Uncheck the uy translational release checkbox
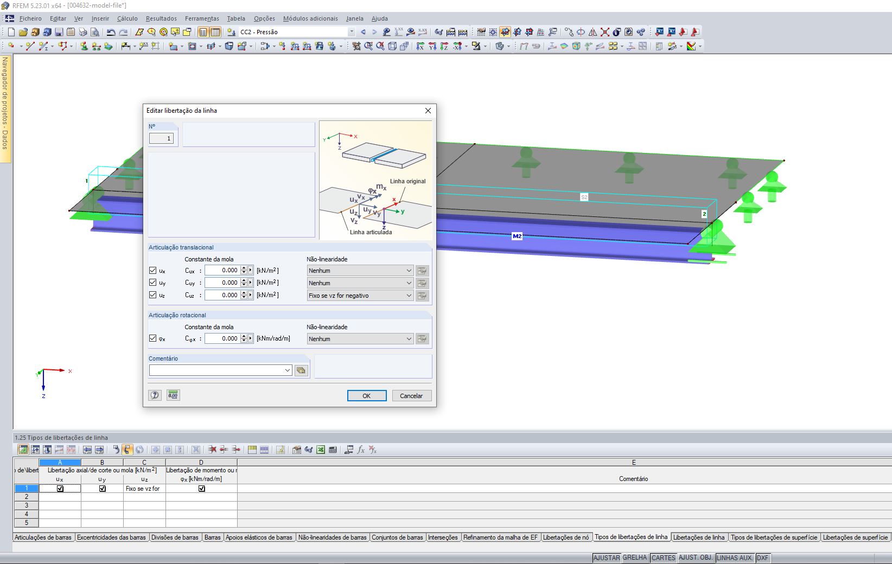892x564 pixels. point(153,283)
